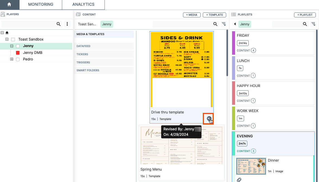The image size is (319, 182).
Task: Click the + MEDIA button
Action: pos(192,15)
